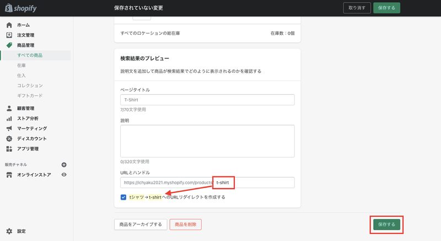441x241 pixels.
Task: Click the オンラインストア storefront icon
Action: coord(9,175)
